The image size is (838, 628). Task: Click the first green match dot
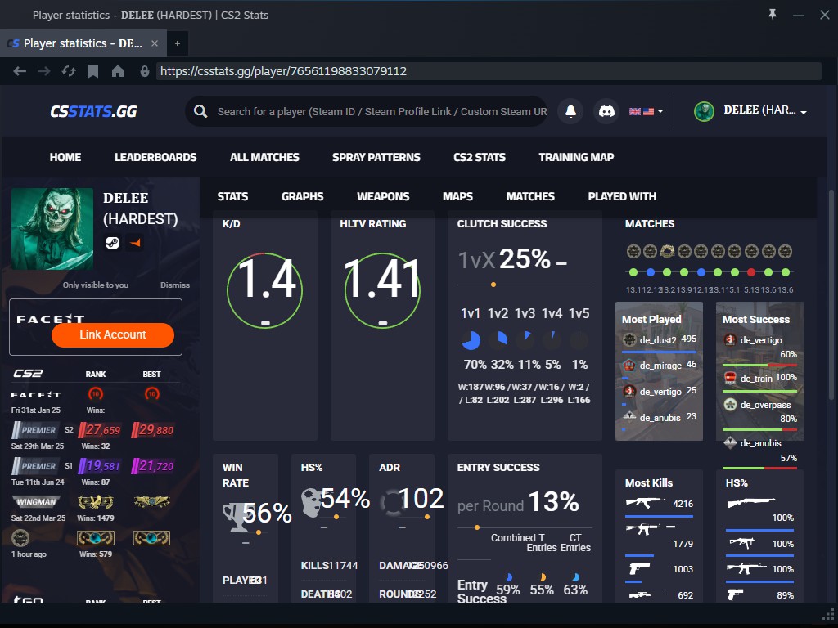pos(633,272)
